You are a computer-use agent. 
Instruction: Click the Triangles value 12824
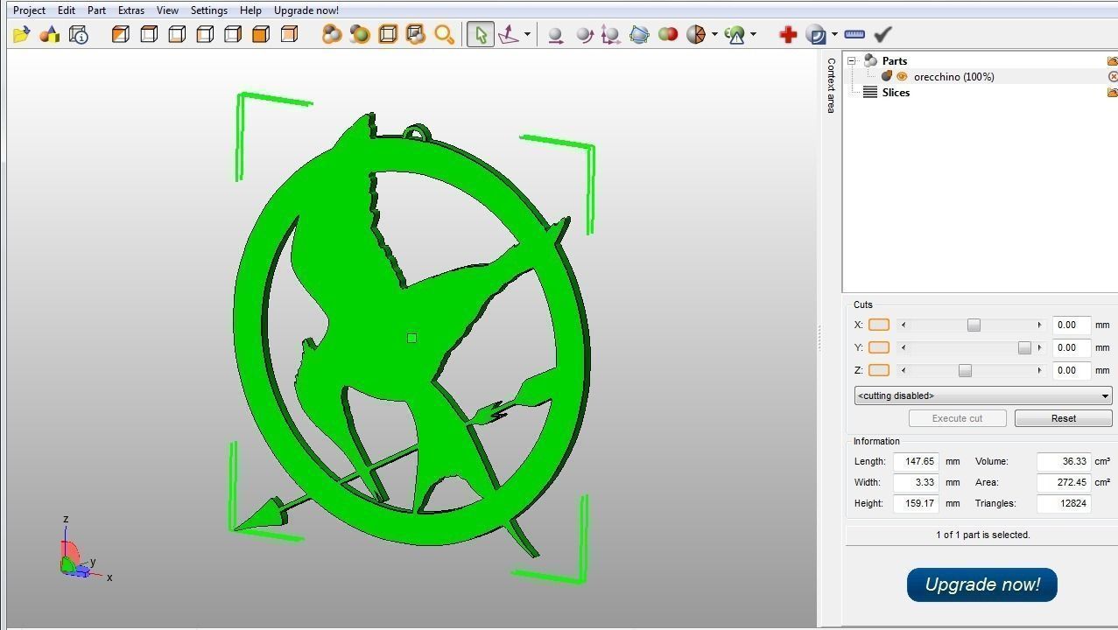tap(1064, 503)
